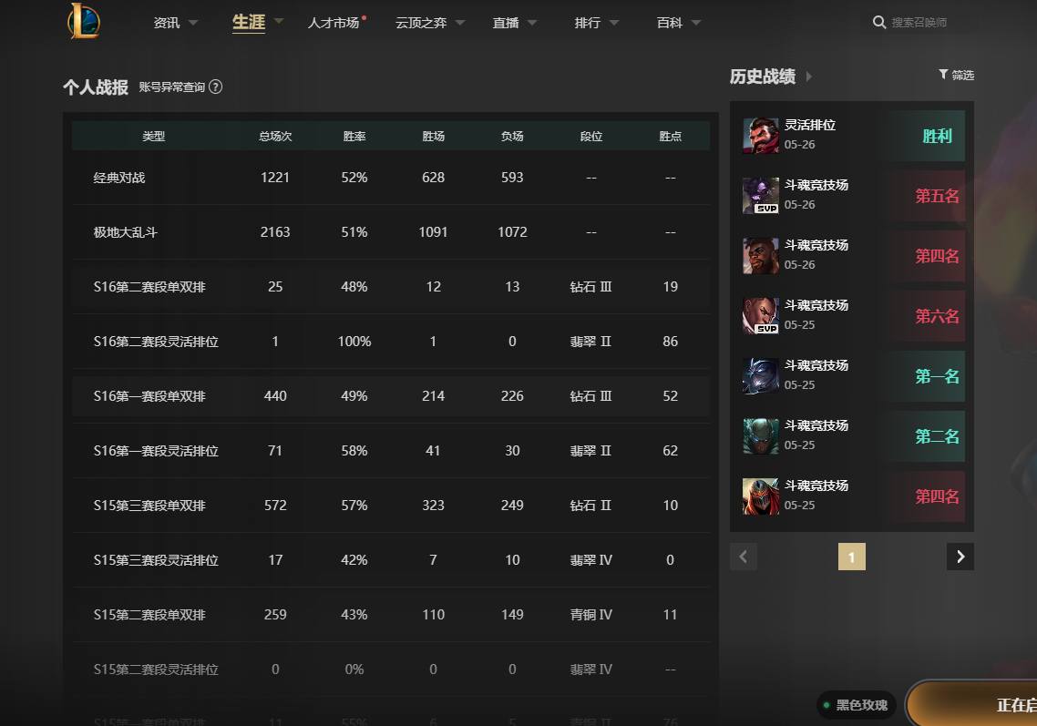Open the account anomaly query help icon
Image resolution: width=1037 pixels, height=726 pixels.
click(x=216, y=87)
